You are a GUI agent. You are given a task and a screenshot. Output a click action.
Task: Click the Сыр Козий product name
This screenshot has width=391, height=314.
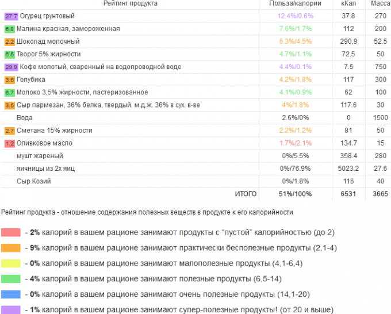click(x=34, y=181)
